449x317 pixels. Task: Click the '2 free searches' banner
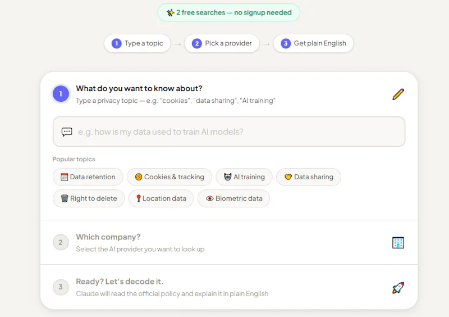tap(228, 12)
